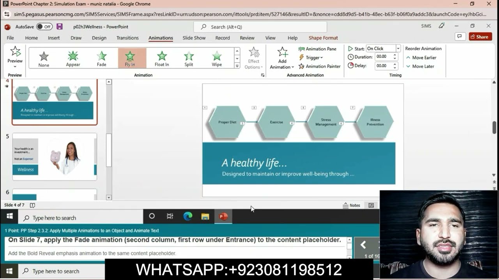Click the pen icon next to SIMS

(x=442, y=26)
